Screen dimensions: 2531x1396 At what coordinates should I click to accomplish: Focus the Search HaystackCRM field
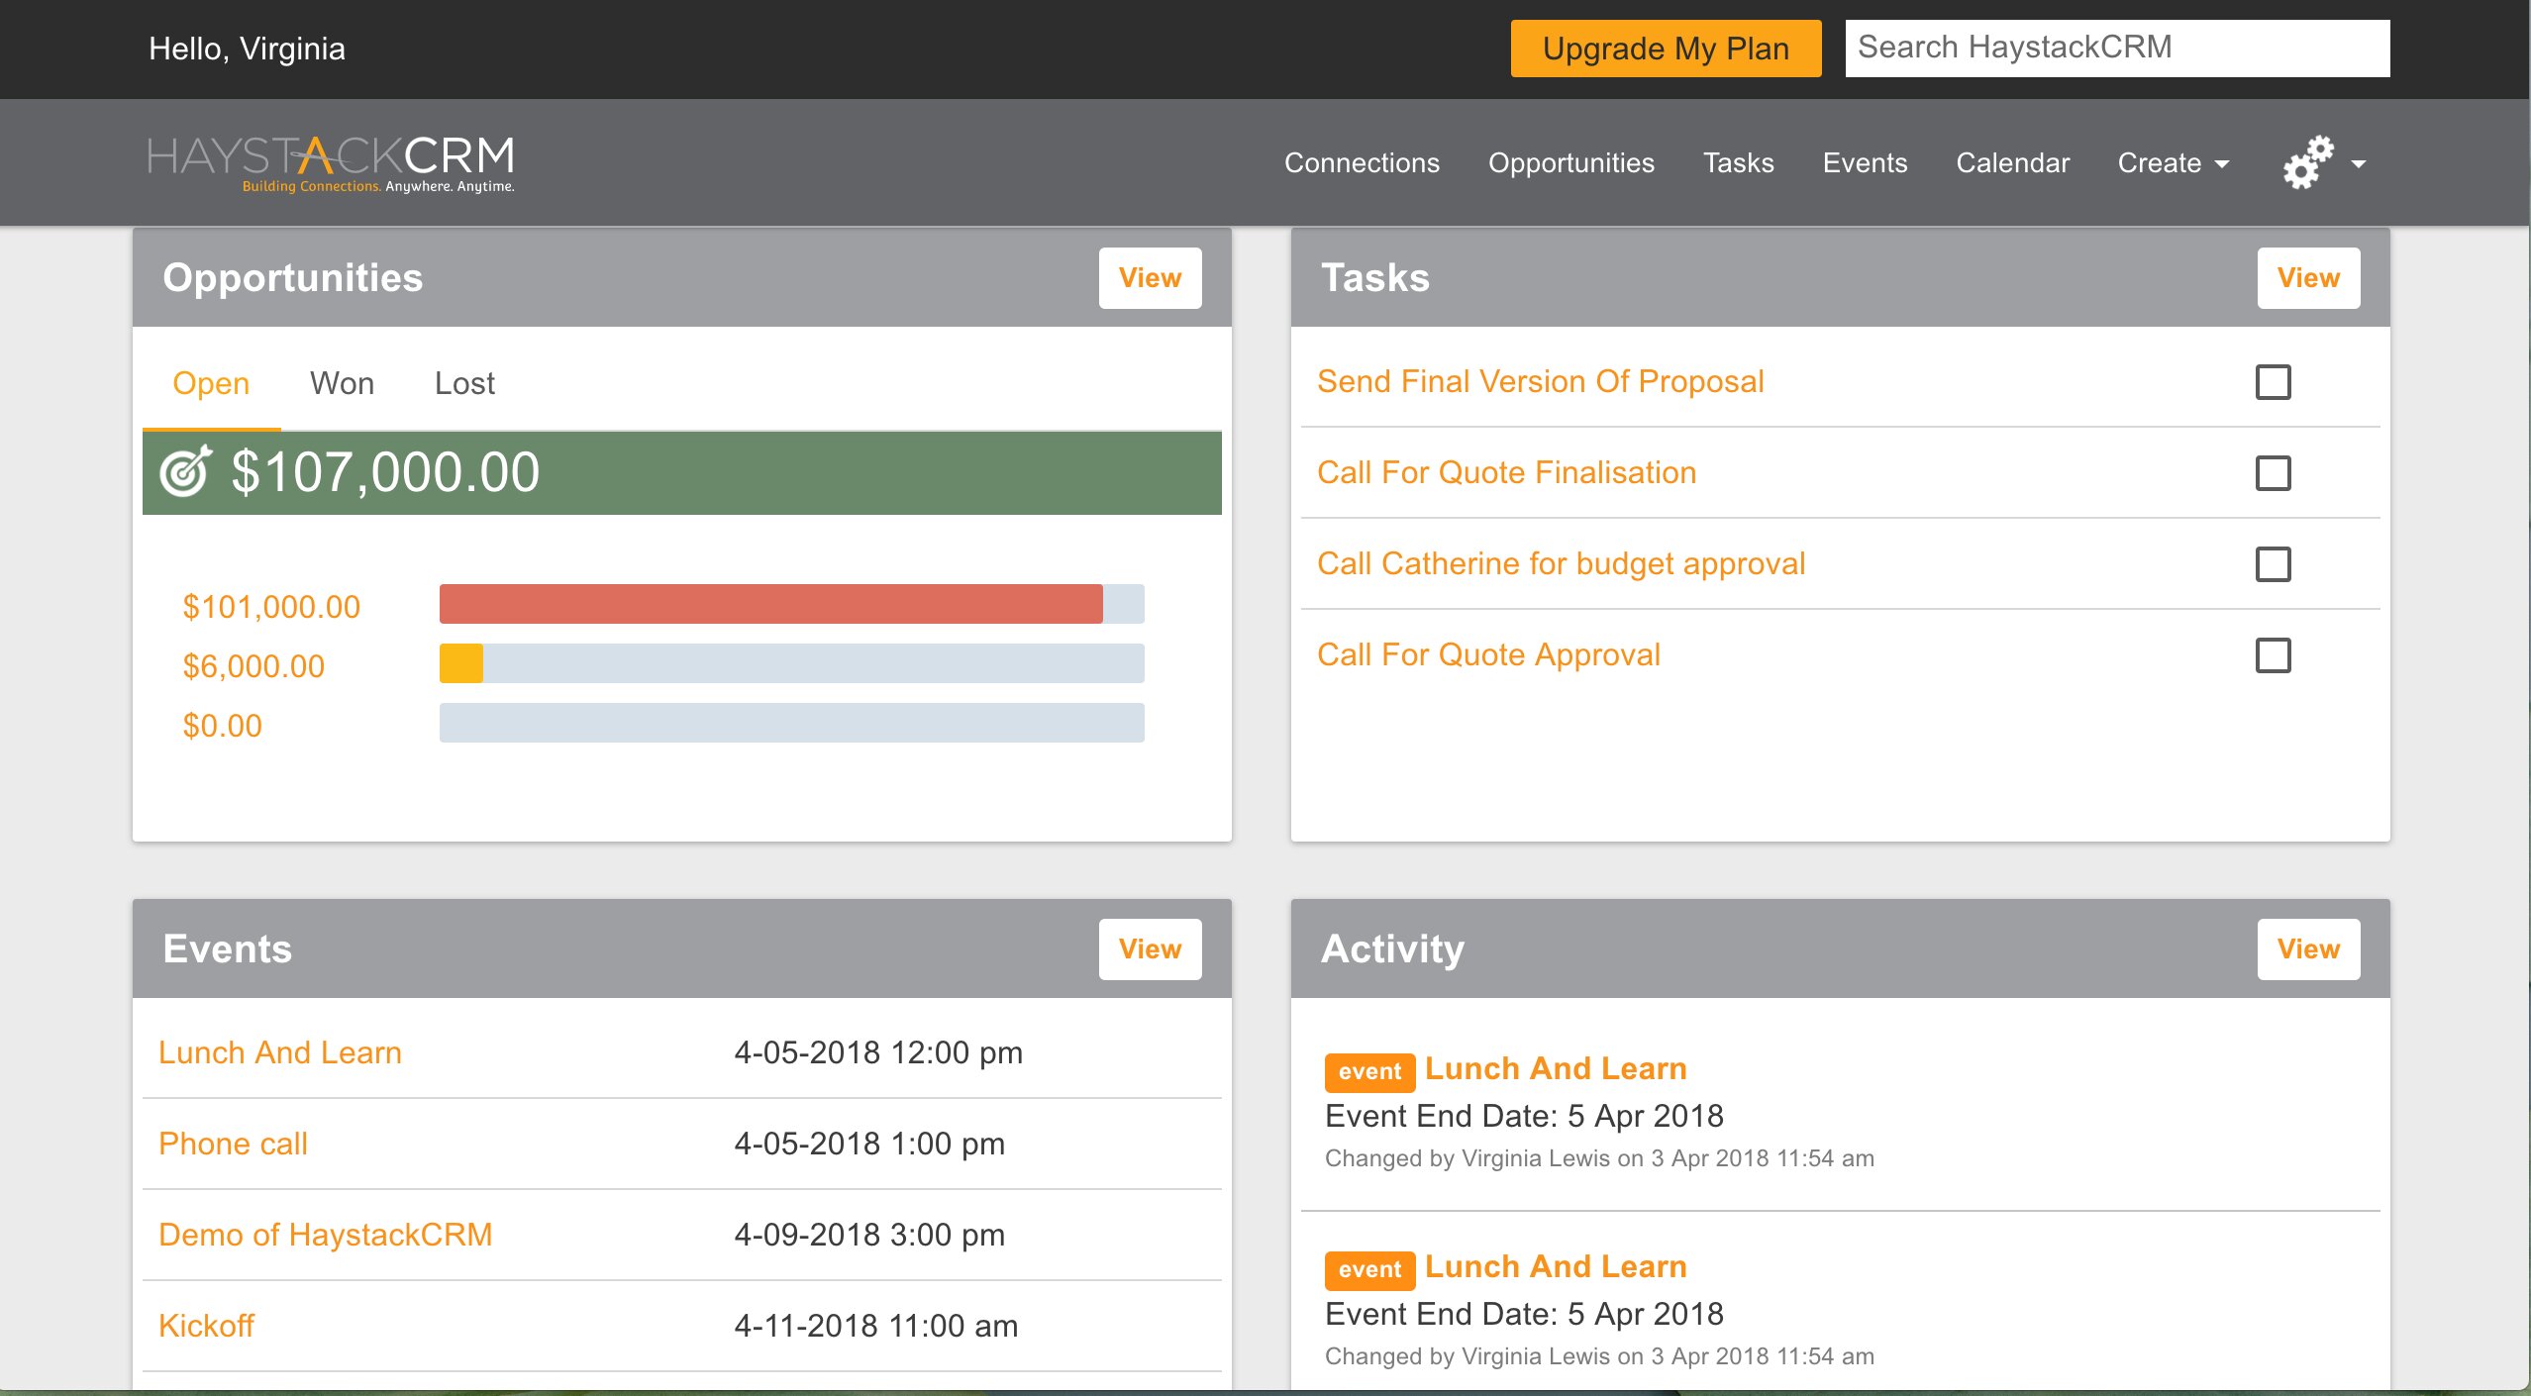(x=2117, y=48)
